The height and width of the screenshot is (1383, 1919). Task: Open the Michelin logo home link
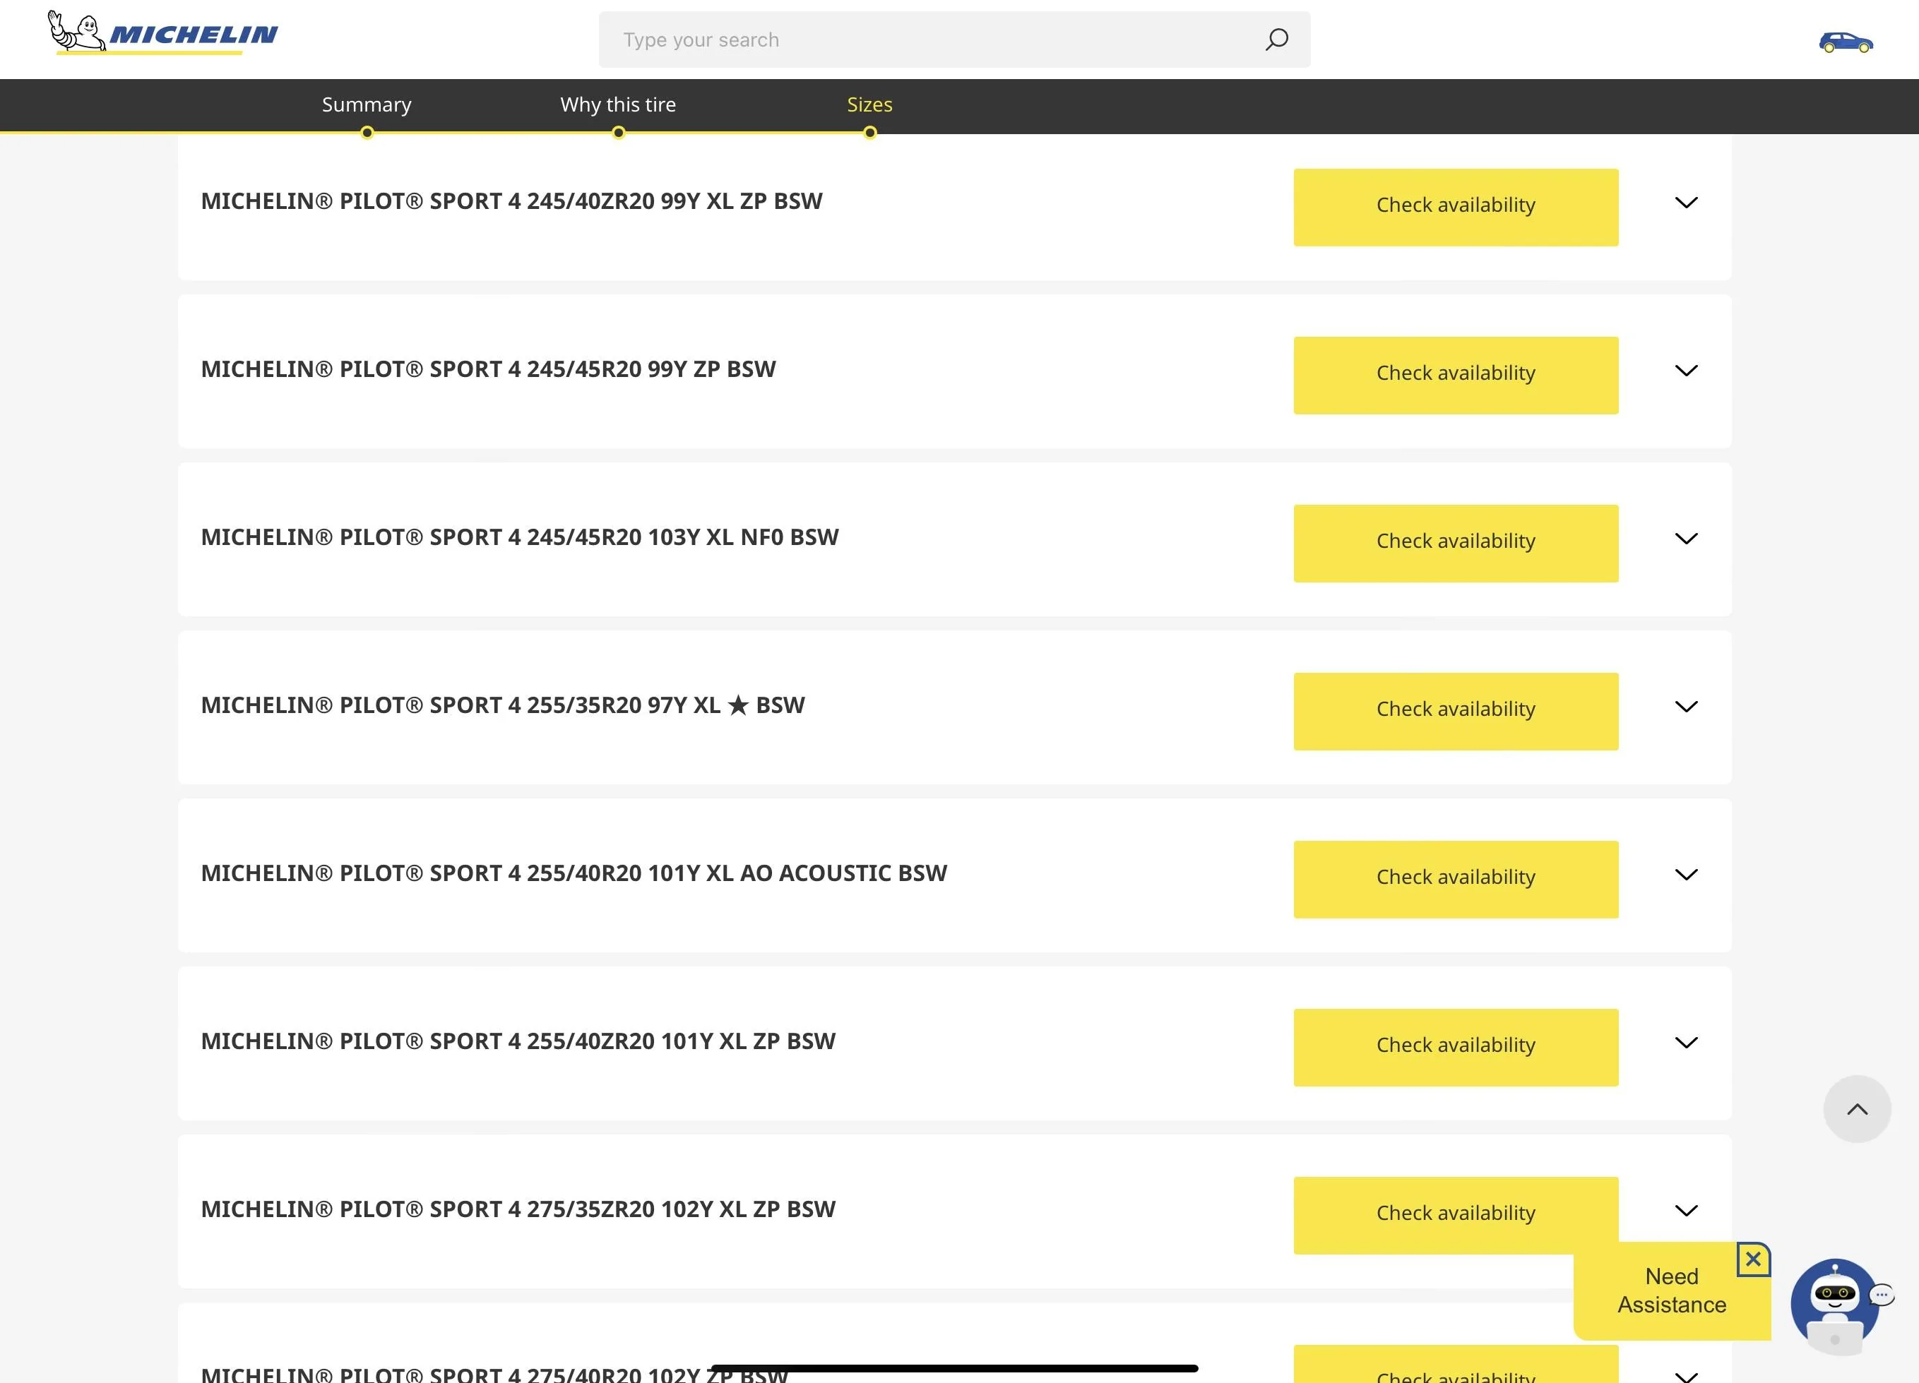point(162,33)
